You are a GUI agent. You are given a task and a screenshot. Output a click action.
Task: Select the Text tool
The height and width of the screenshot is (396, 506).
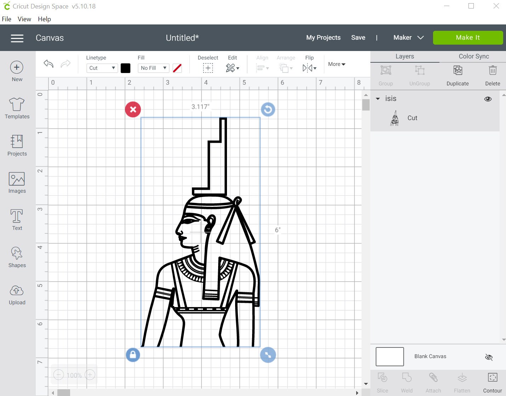(x=17, y=220)
